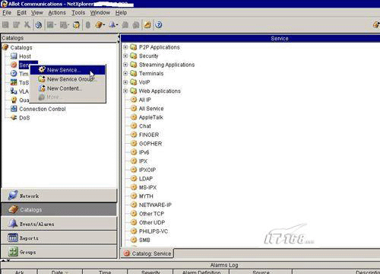Viewport: 380px width, 274px height.
Task: Open the Window menu
Action: pos(100,13)
